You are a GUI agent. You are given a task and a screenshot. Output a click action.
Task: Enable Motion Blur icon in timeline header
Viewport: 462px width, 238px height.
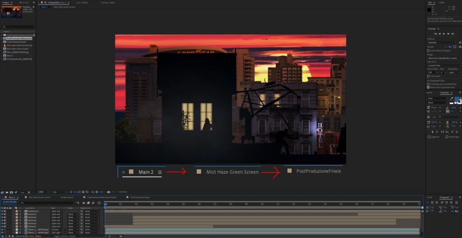(93, 203)
